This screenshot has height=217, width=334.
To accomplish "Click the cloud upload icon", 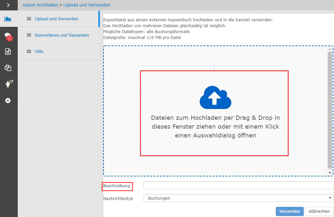I will 215,97.
